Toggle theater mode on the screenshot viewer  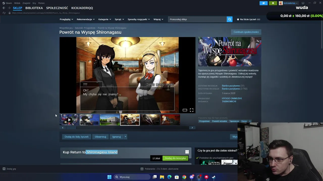pyautogui.click(x=185, y=110)
